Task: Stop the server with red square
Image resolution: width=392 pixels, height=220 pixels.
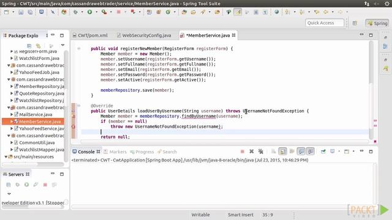Action: 45,185
